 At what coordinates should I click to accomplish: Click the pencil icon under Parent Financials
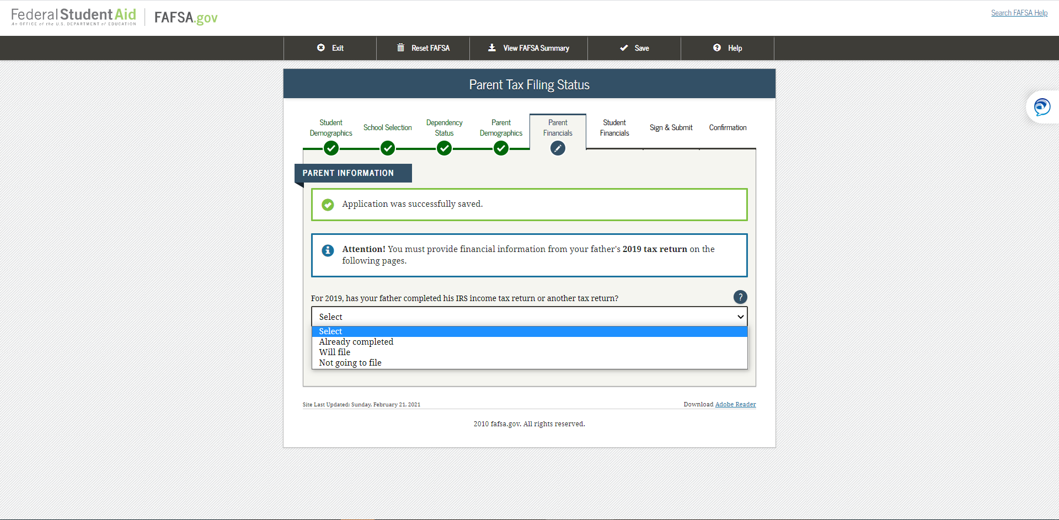tap(557, 148)
